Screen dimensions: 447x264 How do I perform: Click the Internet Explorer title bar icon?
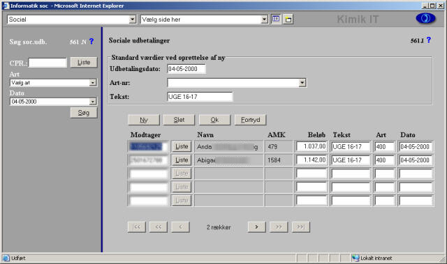(6, 6)
